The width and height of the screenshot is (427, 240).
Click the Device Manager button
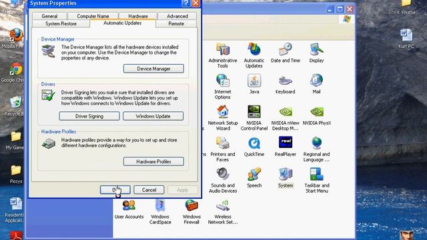(x=153, y=69)
